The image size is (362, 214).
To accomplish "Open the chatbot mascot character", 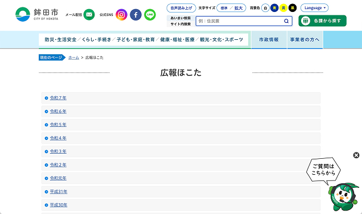I will pyautogui.click(x=344, y=196).
